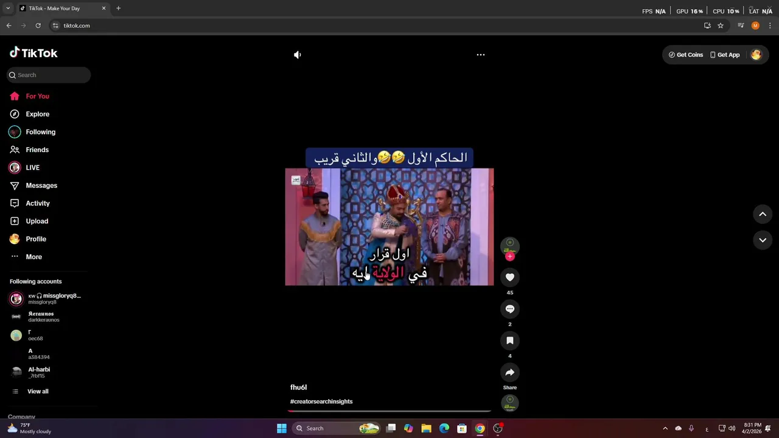Open the profile avatar in top-right
Viewport: 779px width, 438px height.
pos(756,55)
